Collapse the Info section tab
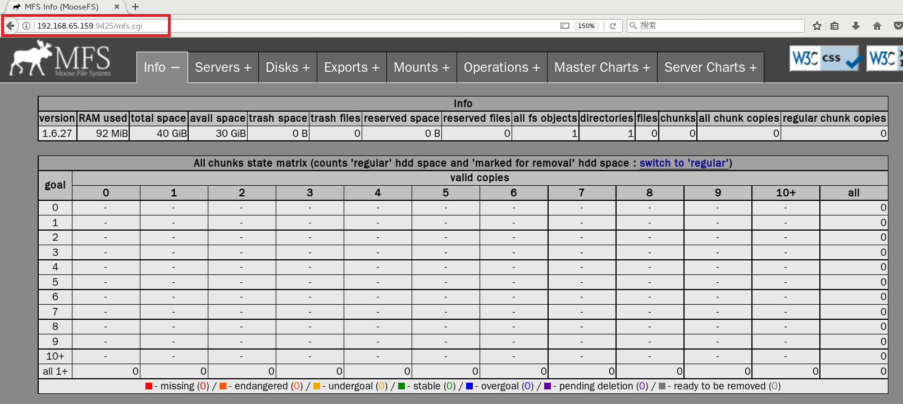The image size is (903, 404). coord(162,67)
